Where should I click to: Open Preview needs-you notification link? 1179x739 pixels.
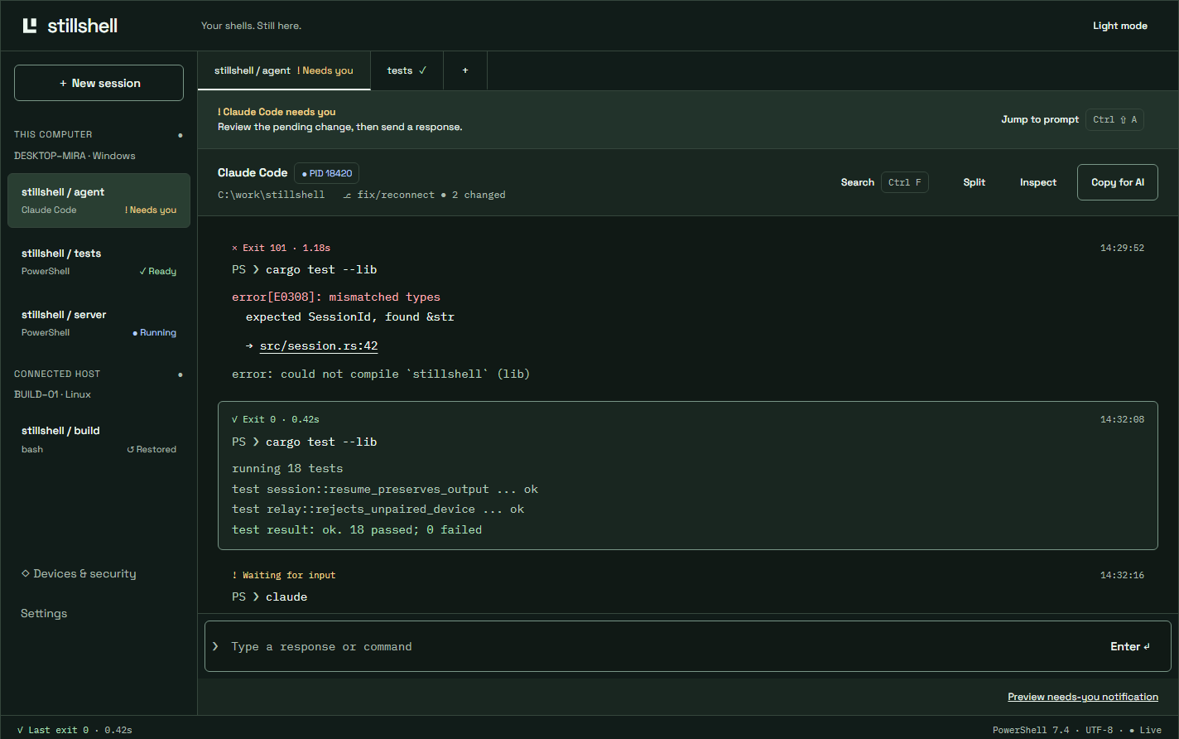pos(1083,697)
